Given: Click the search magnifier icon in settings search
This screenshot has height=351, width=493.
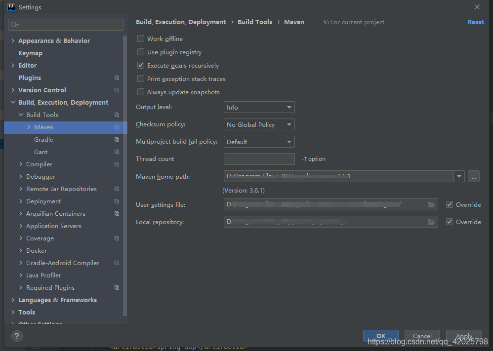Looking at the screenshot, I should click(x=14, y=25).
